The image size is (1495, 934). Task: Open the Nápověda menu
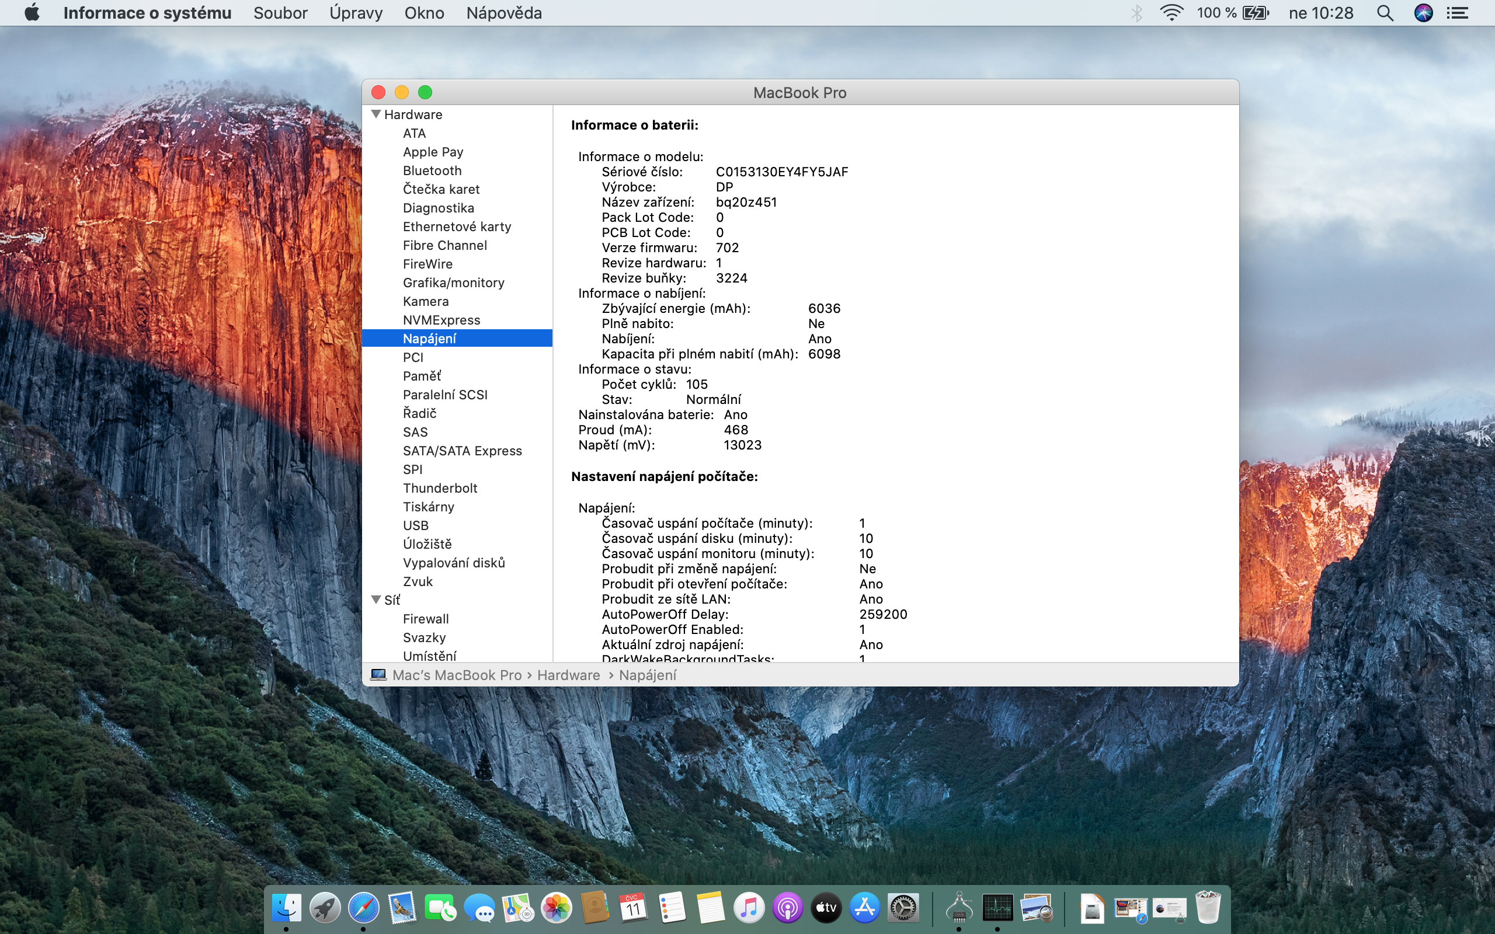coord(503,13)
